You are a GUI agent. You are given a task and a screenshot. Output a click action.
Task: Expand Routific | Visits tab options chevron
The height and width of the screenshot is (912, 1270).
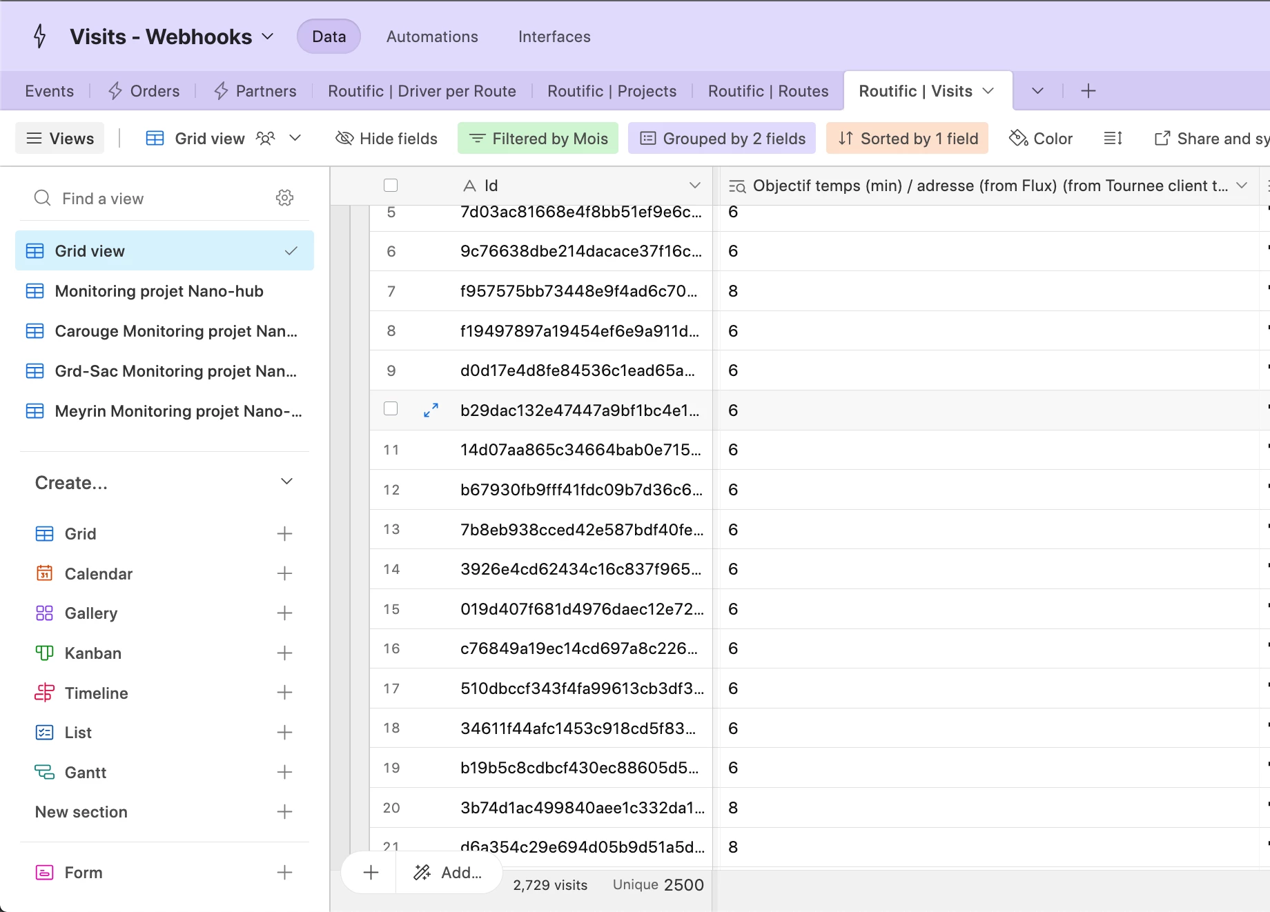[x=988, y=91]
